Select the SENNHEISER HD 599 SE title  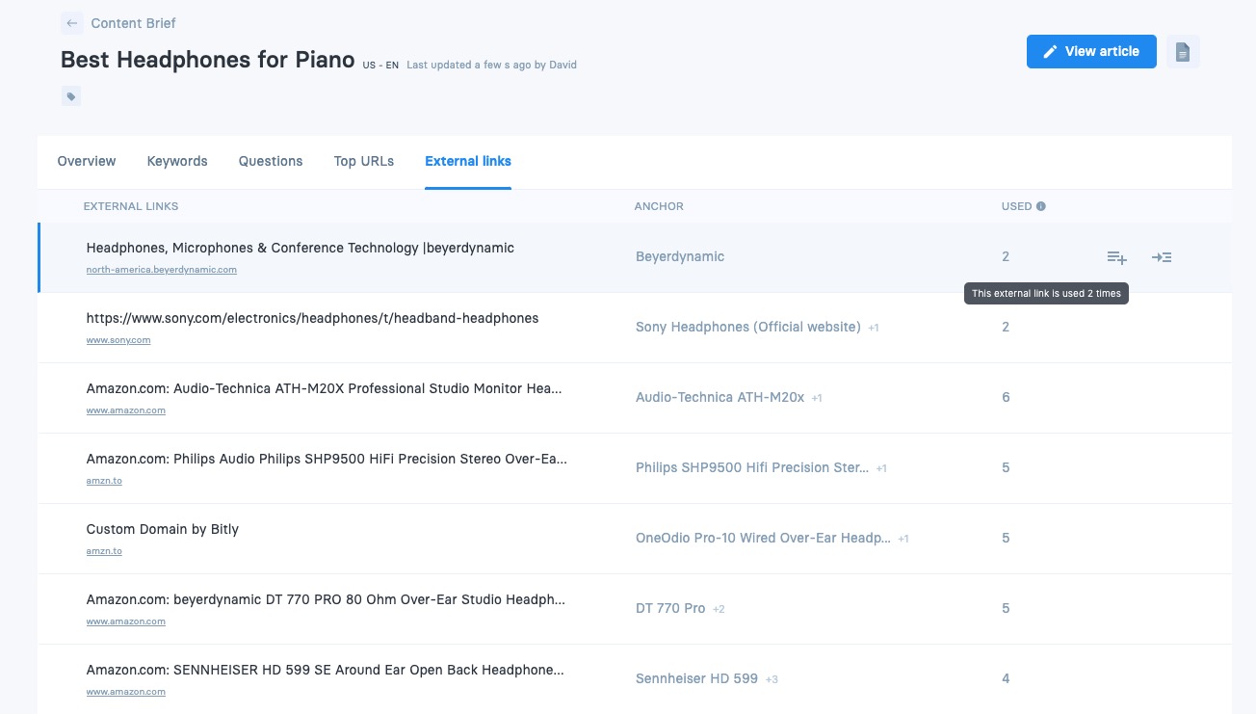326,670
